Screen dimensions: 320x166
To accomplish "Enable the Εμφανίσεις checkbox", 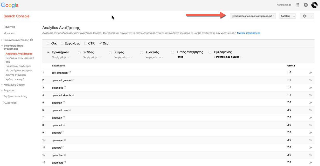I will point(62,43).
